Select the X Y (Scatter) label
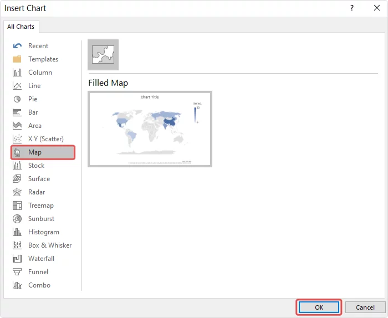Viewport: 388px width, 318px height. pos(46,139)
